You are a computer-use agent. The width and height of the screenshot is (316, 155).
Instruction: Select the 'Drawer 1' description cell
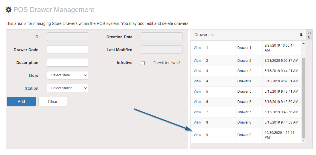249,48
